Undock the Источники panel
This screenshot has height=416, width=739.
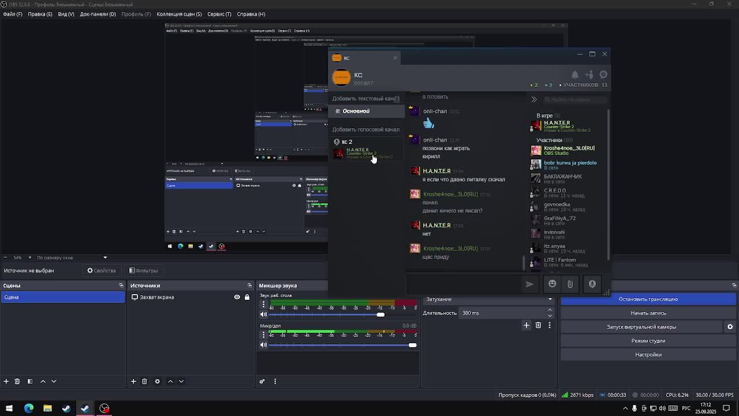pyautogui.click(x=249, y=285)
